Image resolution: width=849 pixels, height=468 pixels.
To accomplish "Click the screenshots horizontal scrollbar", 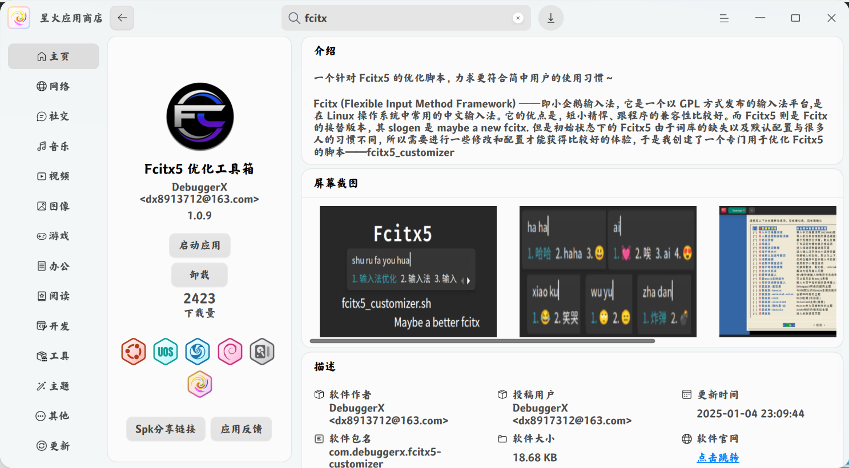I will click(482, 341).
